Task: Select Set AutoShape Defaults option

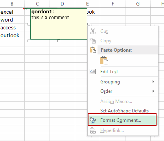Action: [124, 111]
